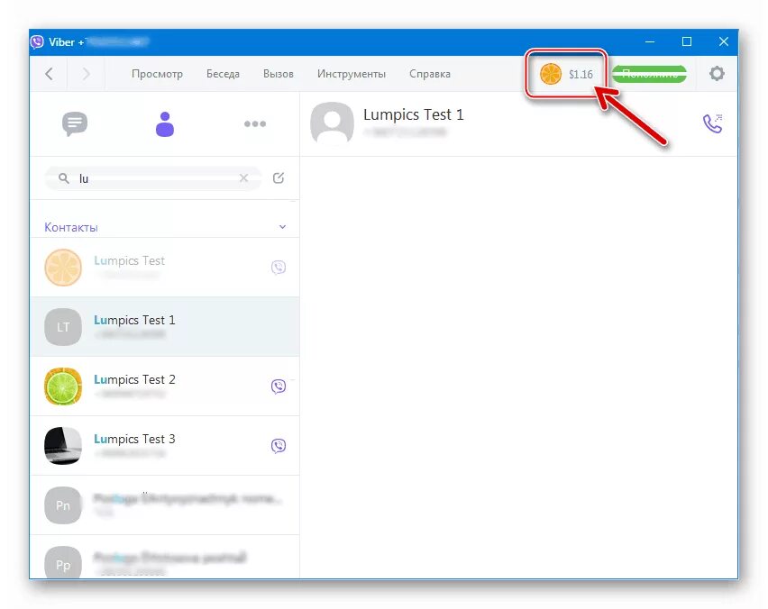Open the Просмотр menu

click(x=157, y=74)
